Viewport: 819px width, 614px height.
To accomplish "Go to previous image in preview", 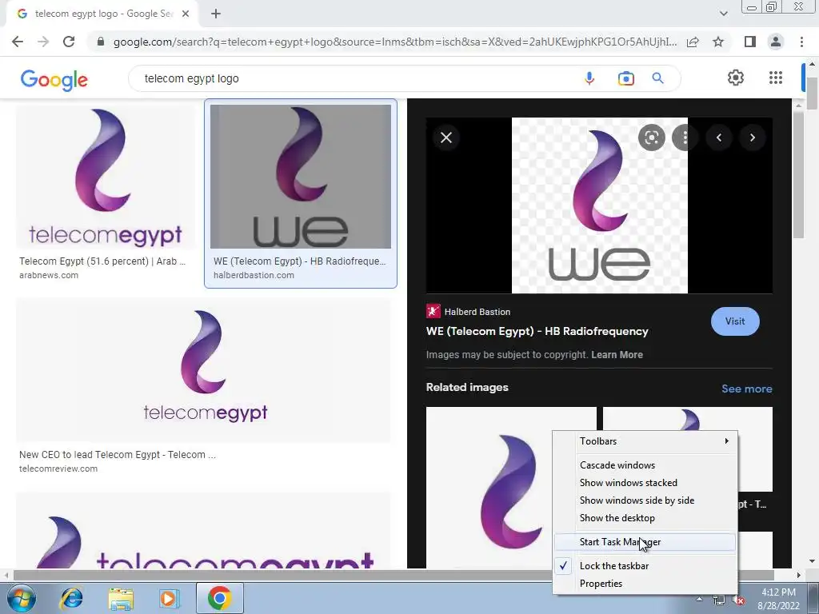I will click(719, 138).
